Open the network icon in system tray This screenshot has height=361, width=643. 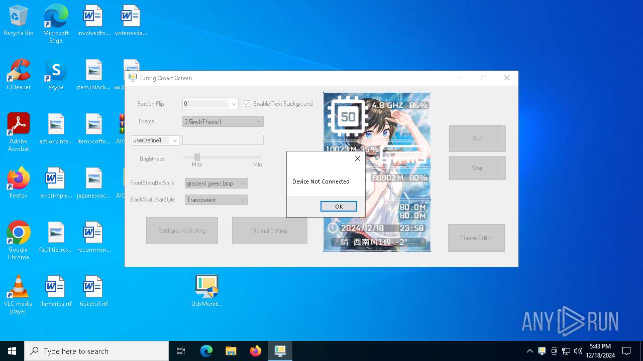coord(566,351)
